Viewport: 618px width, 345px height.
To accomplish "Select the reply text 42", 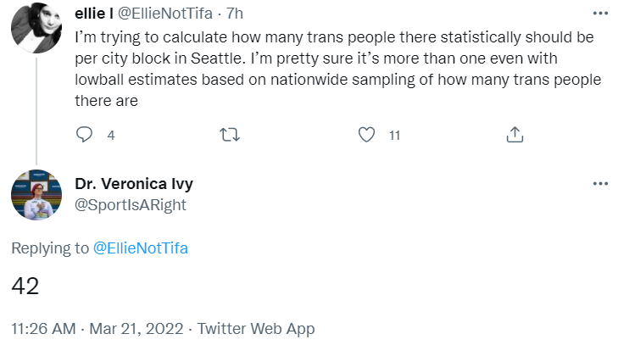I will 25,286.
